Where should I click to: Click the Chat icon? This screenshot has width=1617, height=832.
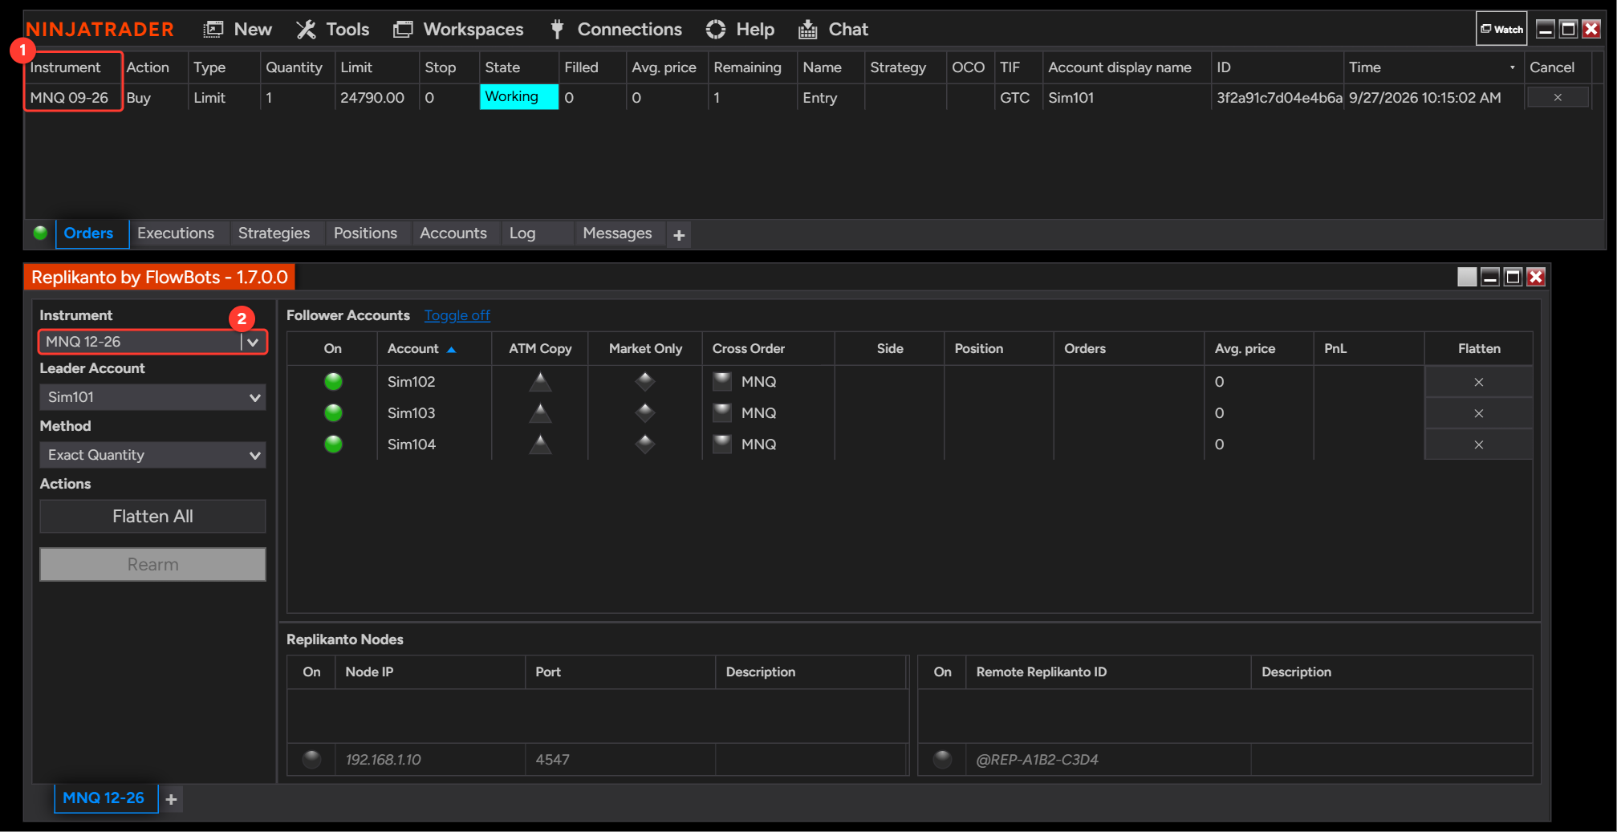tap(807, 30)
